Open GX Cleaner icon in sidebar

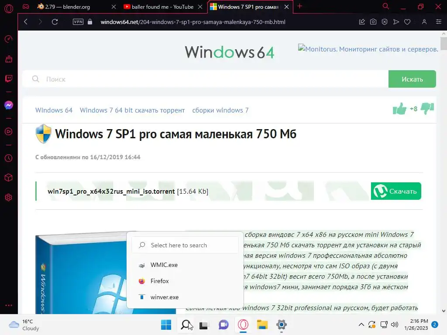9,59
